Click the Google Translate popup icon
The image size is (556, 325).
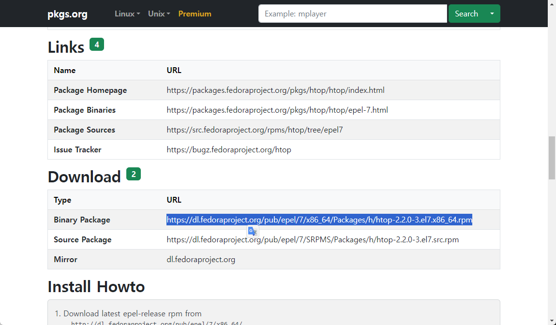coord(253,232)
